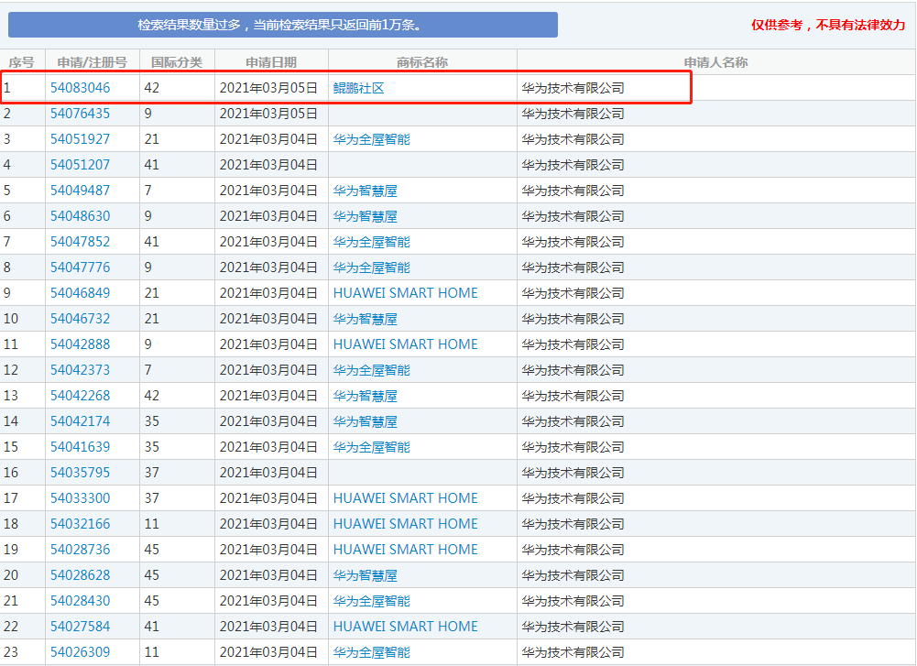
Task: Open application number 54042174
Action: 80,421
